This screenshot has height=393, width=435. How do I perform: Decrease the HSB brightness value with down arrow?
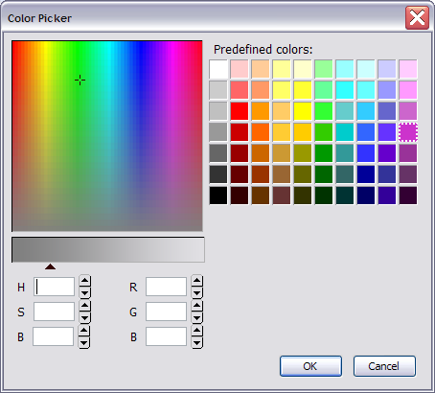tap(84, 343)
